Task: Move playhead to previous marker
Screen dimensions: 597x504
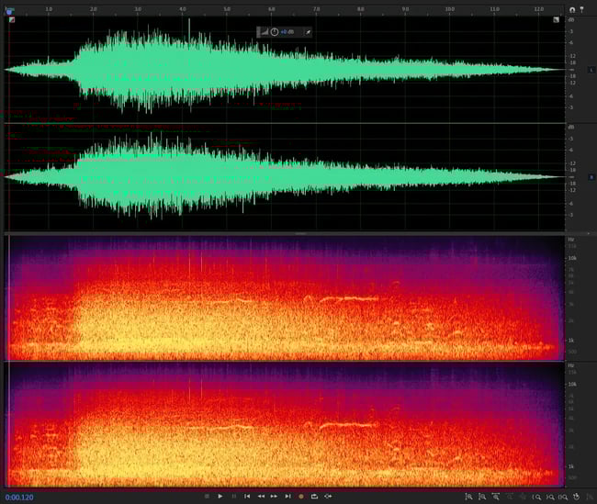Action: (247, 497)
